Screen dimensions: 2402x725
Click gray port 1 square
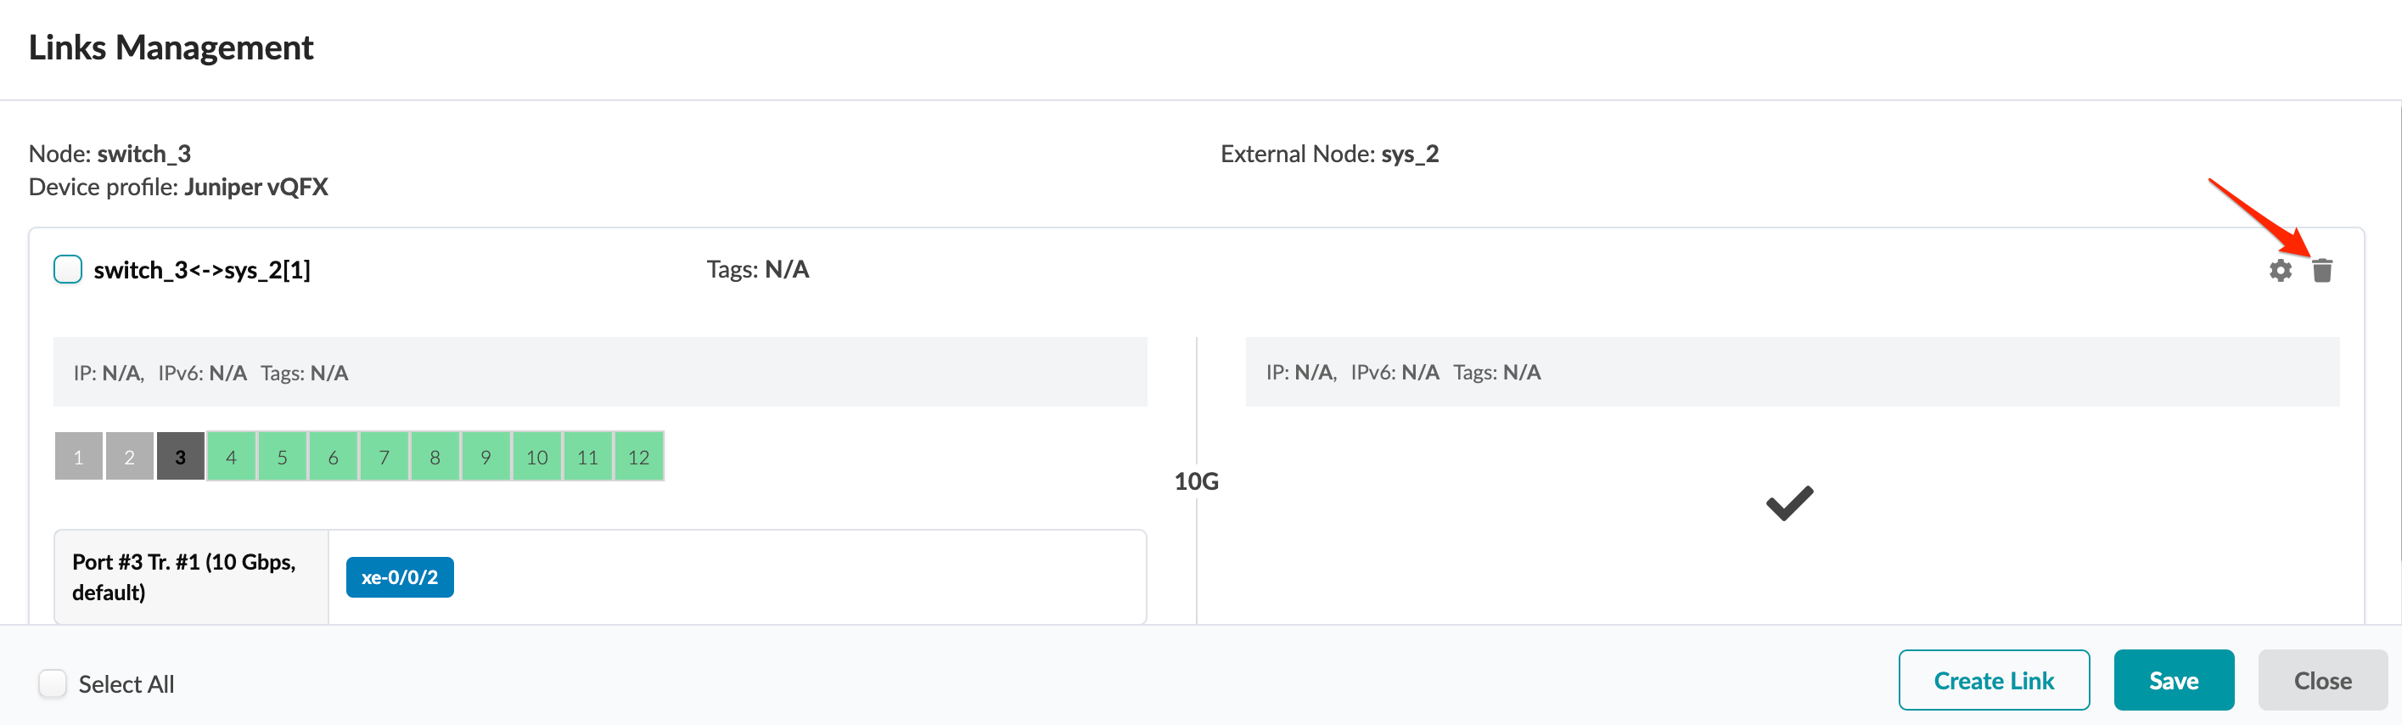(x=78, y=456)
